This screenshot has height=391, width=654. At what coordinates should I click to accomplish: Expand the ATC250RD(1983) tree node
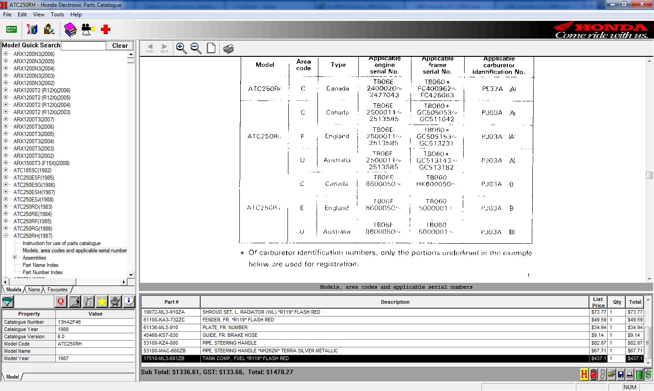[6, 206]
